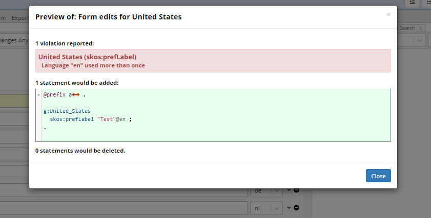Close the preview dialog with X icon

pos(388,15)
